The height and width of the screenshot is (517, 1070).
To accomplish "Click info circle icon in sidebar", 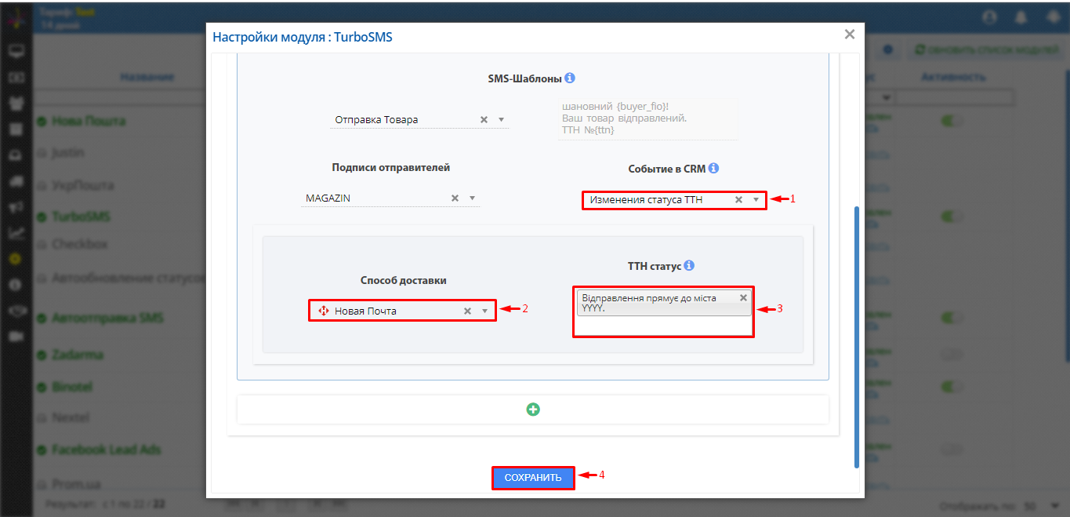I will (16, 284).
